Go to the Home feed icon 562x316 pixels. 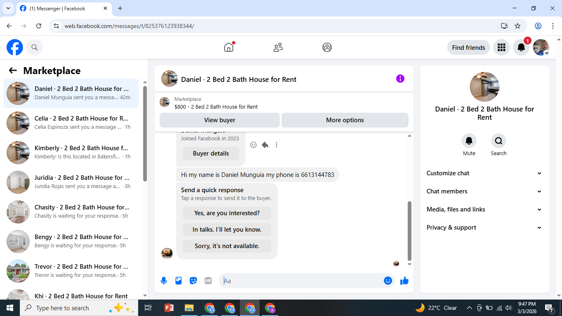point(229,47)
